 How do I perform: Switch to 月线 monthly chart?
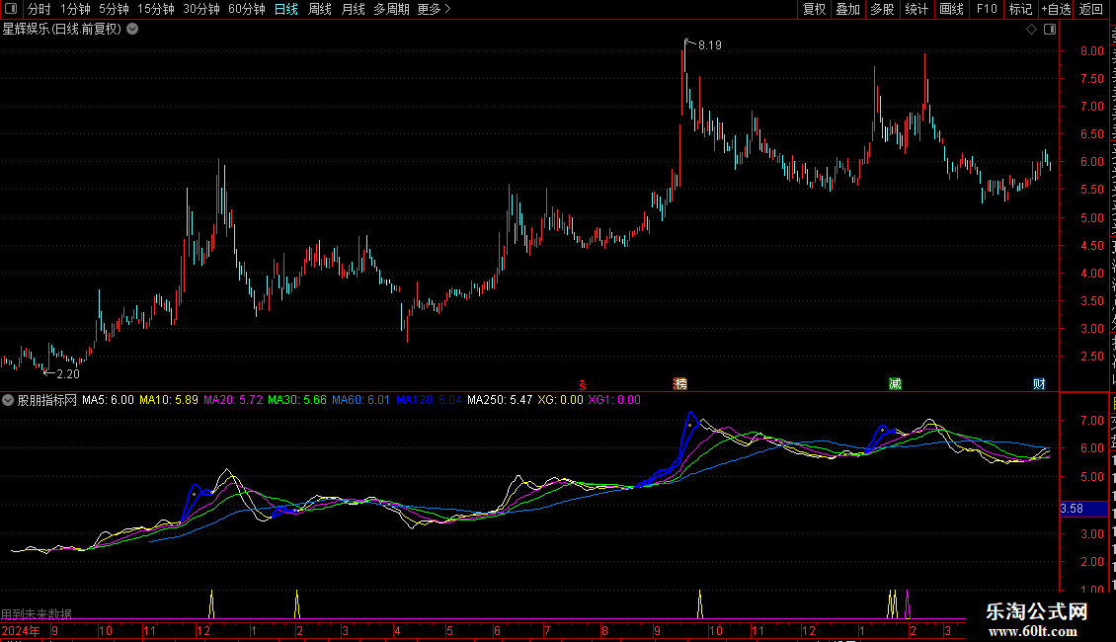pyautogui.click(x=353, y=9)
